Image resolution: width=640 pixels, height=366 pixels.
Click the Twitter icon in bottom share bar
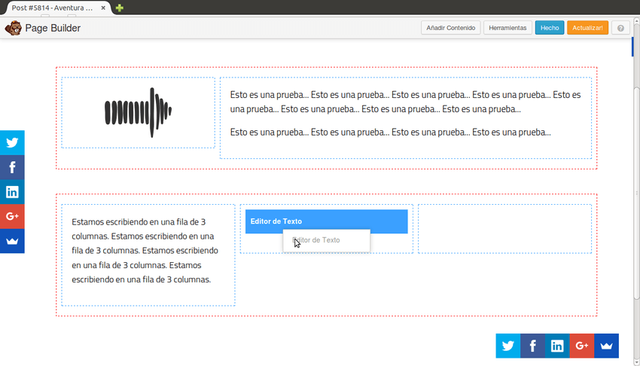click(507, 346)
